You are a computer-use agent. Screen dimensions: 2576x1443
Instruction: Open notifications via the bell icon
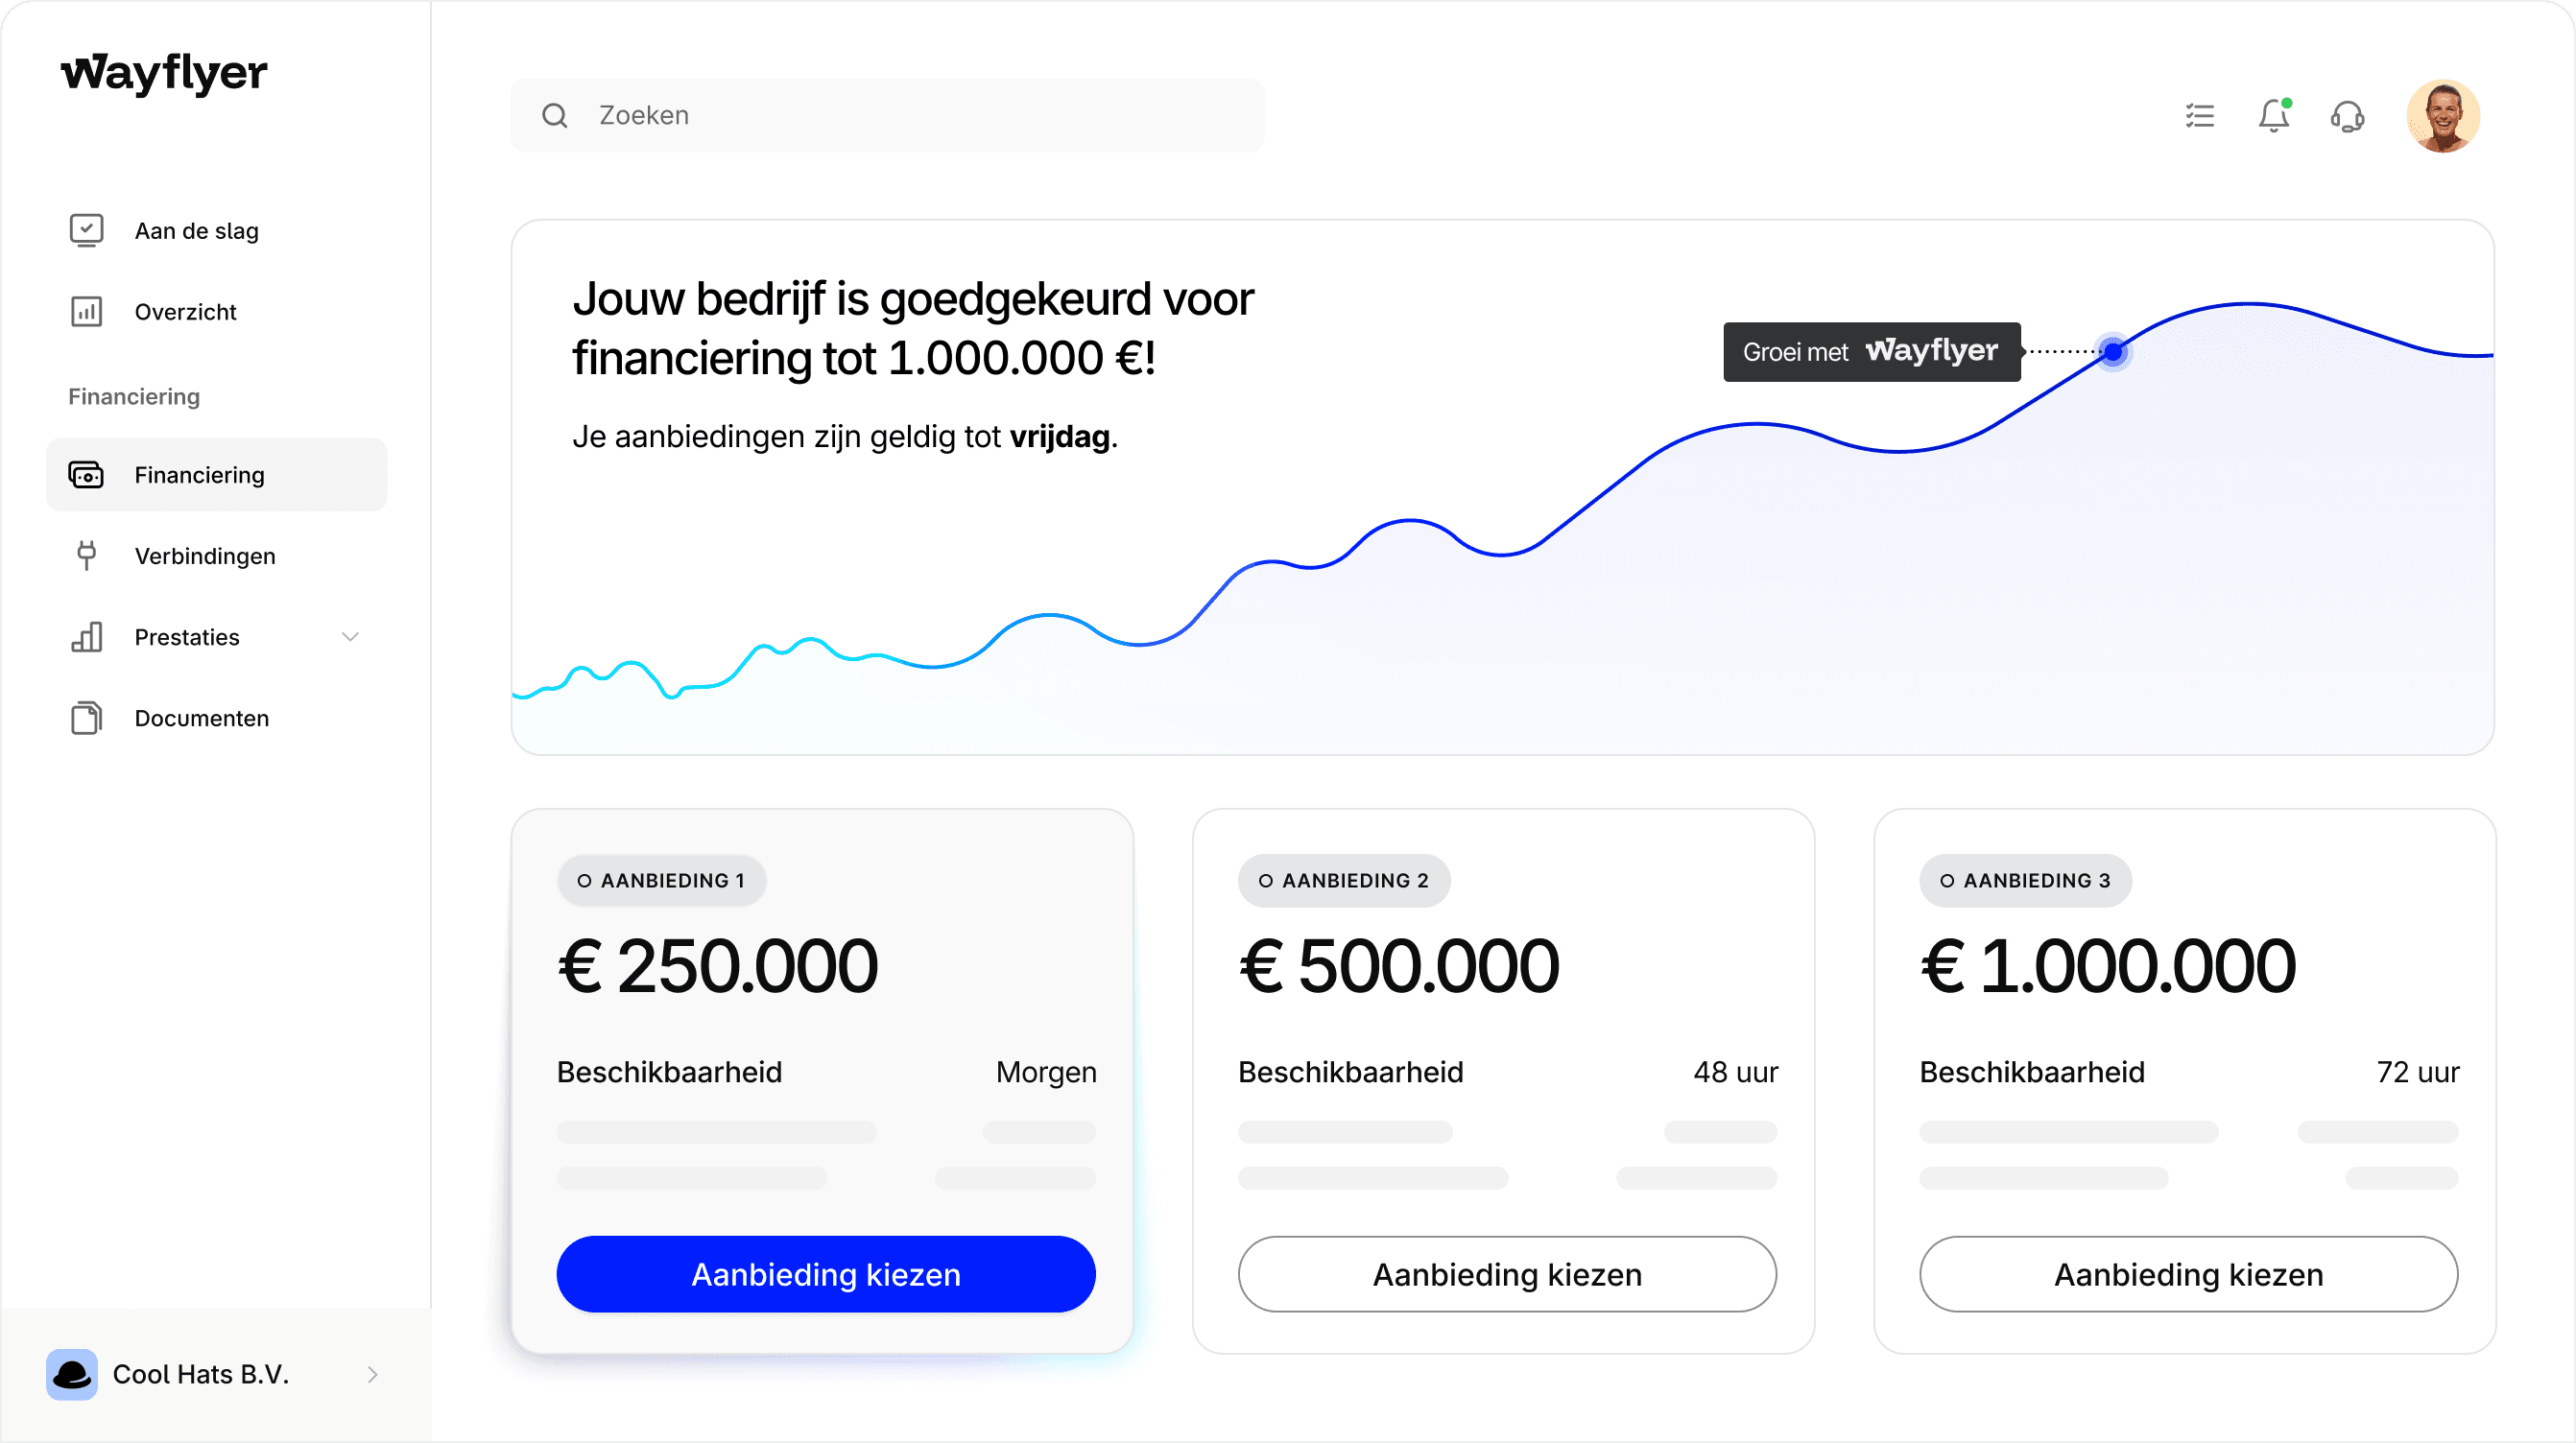(x=2274, y=116)
